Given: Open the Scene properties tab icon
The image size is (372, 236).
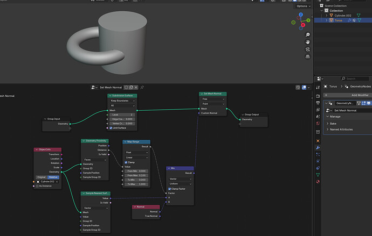Looking at the screenshot, I should (318, 117).
